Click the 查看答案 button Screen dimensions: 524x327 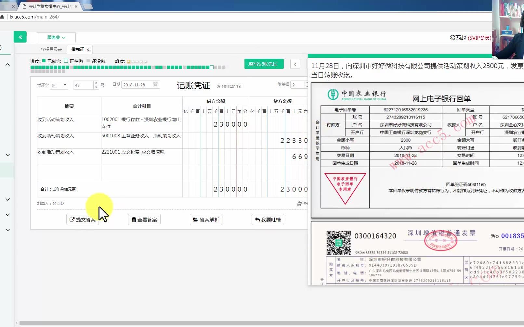click(x=144, y=220)
